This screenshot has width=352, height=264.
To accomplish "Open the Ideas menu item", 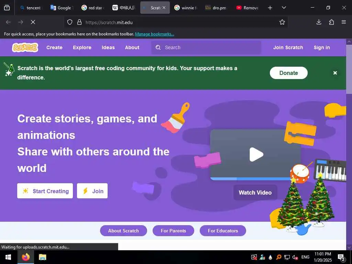I will [108, 47].
